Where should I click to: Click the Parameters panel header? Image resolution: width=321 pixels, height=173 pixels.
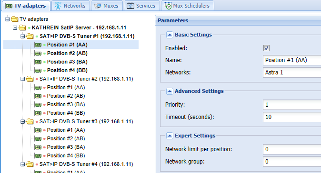point(238,20)
